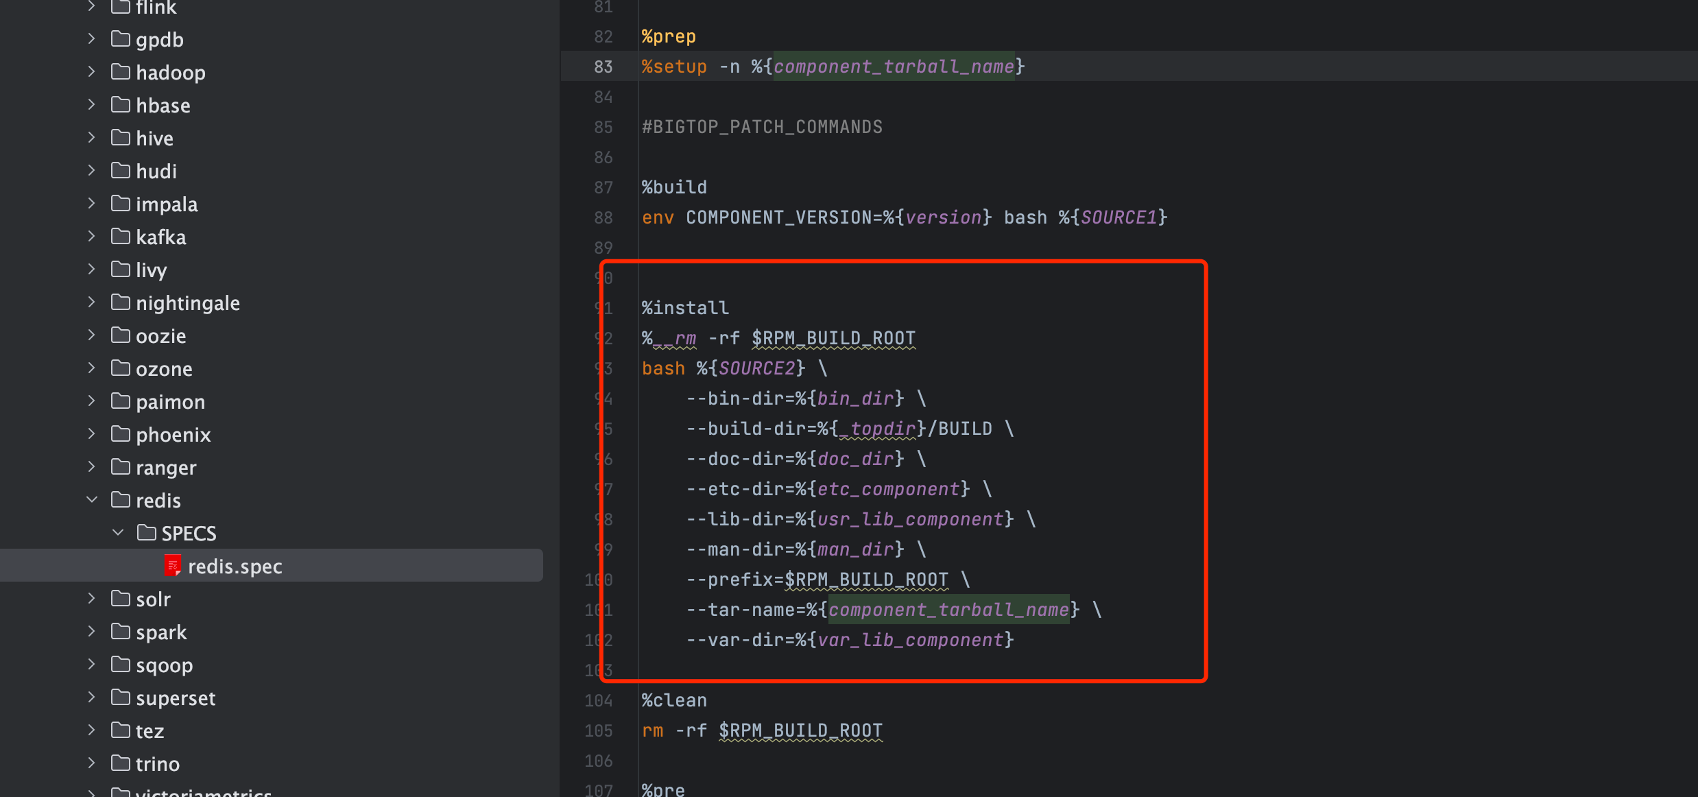Collapse the SPECS folder chevron
This screenshot has width=1698, height=797.
[118, 533]
